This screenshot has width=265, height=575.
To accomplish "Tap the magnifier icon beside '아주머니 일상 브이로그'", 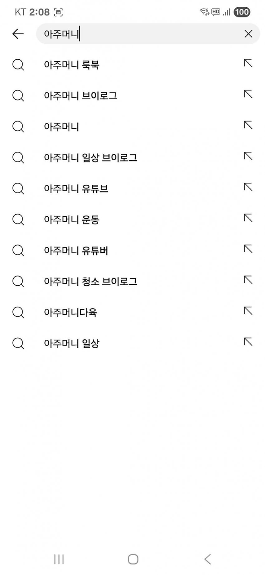I will [x=18, y=158].
